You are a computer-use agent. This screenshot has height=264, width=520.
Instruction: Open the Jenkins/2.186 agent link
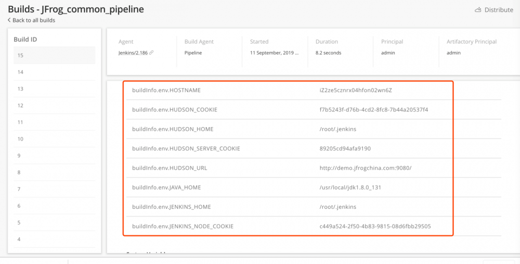(133, 53)
